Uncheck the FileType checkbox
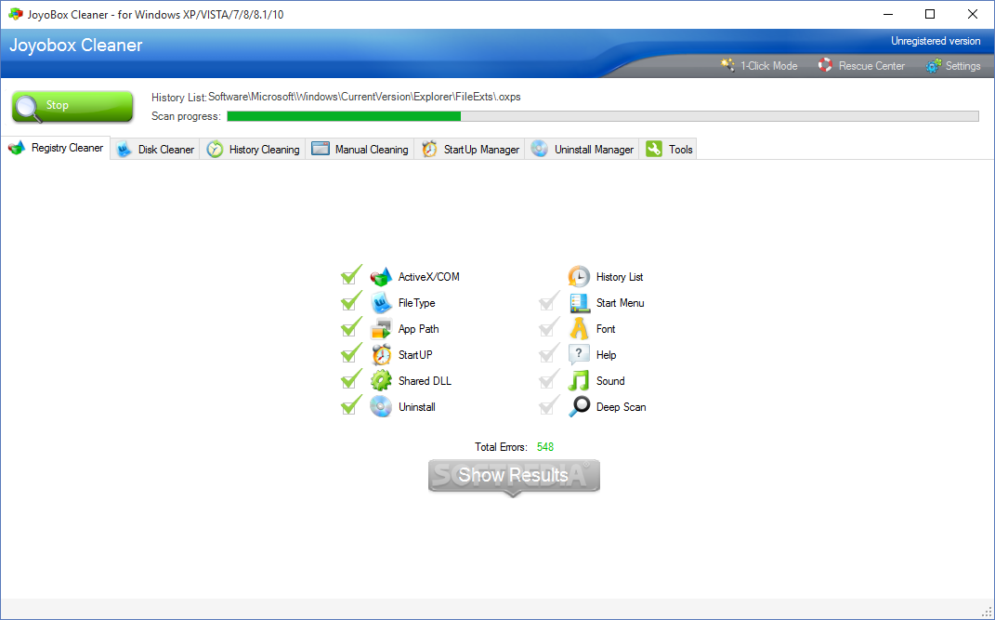Viewport: 995px width, 620px height. click(350, 302)
